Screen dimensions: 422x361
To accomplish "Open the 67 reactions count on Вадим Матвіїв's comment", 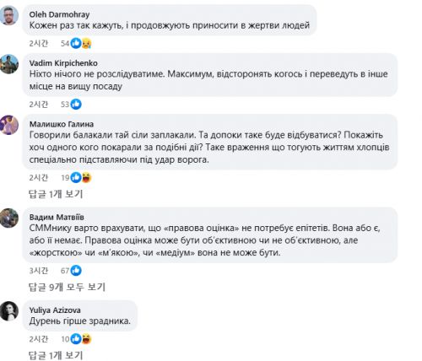I will (65, 271).
